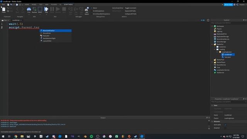This screenshot has width=247, height=139.
Task: Switch to the PLUGINS ribbon tab
Action: pyautogui.click(x=54, y=5)
